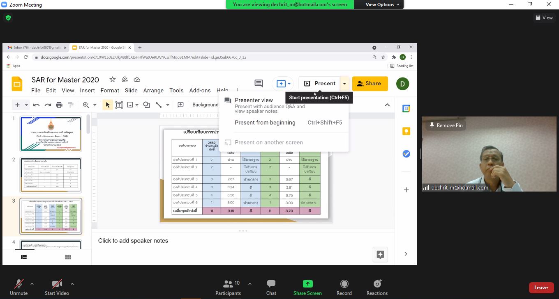Image resolution: width=559 pixels, height=299 pixels.
Task: Open the Slides home logo
Action: pyautogui.click(x=17, y=84)
